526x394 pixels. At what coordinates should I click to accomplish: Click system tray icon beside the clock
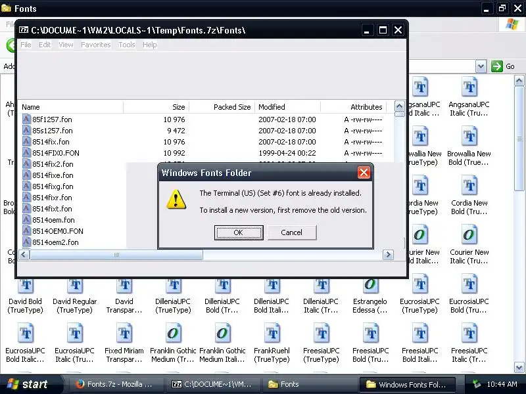click(476, 384)
